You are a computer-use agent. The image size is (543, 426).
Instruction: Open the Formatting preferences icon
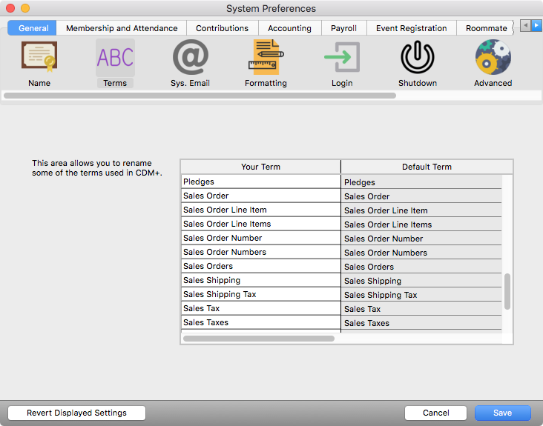click(x=266, y=58)
